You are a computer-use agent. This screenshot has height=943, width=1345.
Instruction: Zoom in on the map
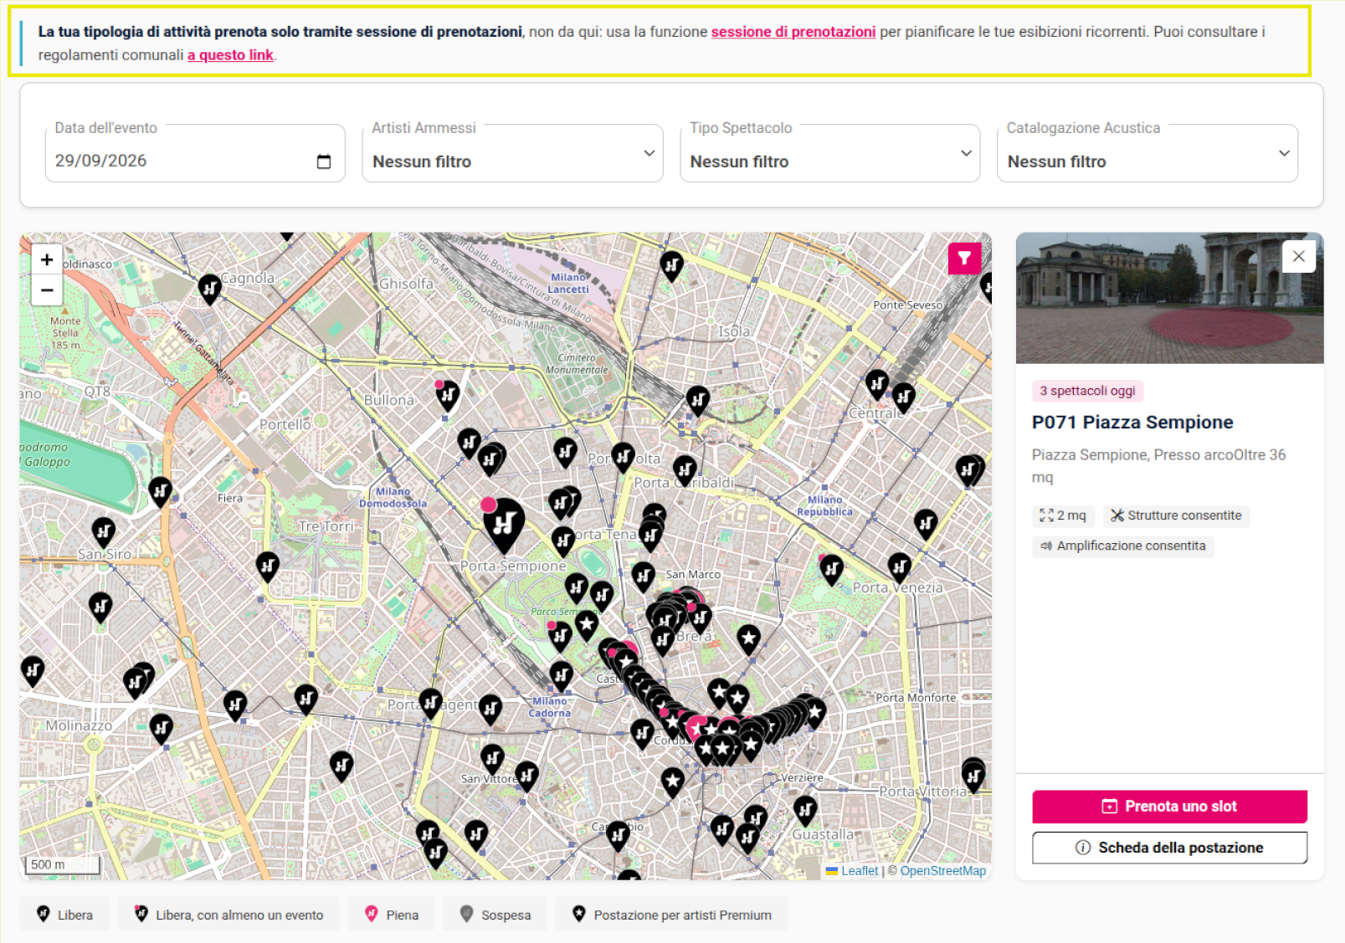pos(47,259)
